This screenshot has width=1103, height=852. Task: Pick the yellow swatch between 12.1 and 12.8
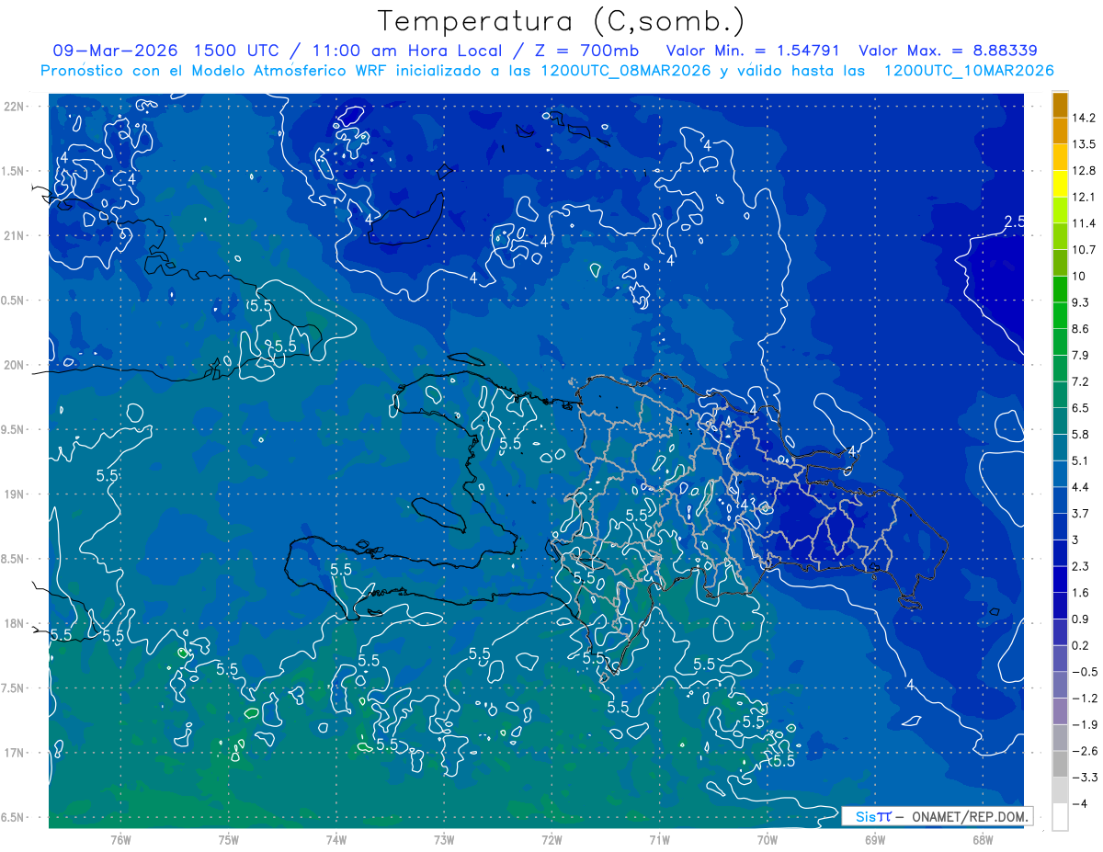pos(1060,184)
